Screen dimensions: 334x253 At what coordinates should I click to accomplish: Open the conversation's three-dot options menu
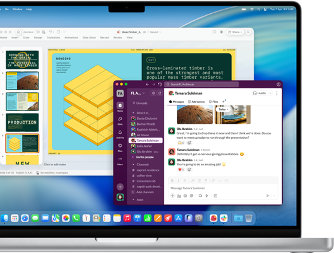coord(277,93)
